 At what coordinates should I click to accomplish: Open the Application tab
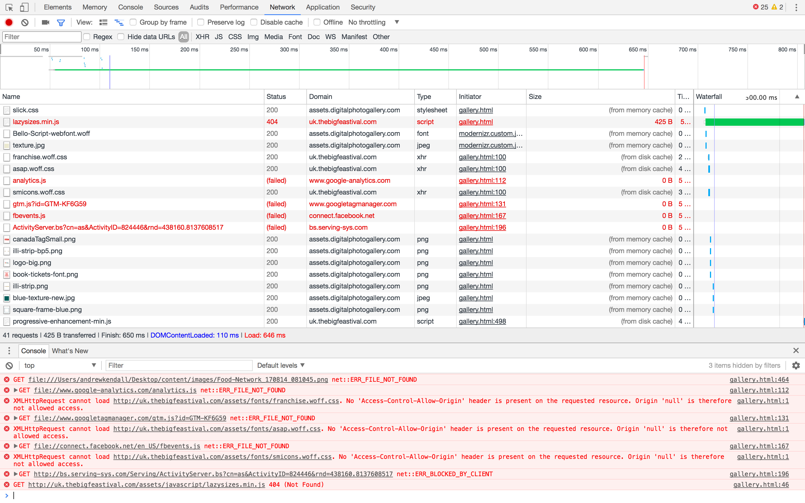[x=323, y=7]
